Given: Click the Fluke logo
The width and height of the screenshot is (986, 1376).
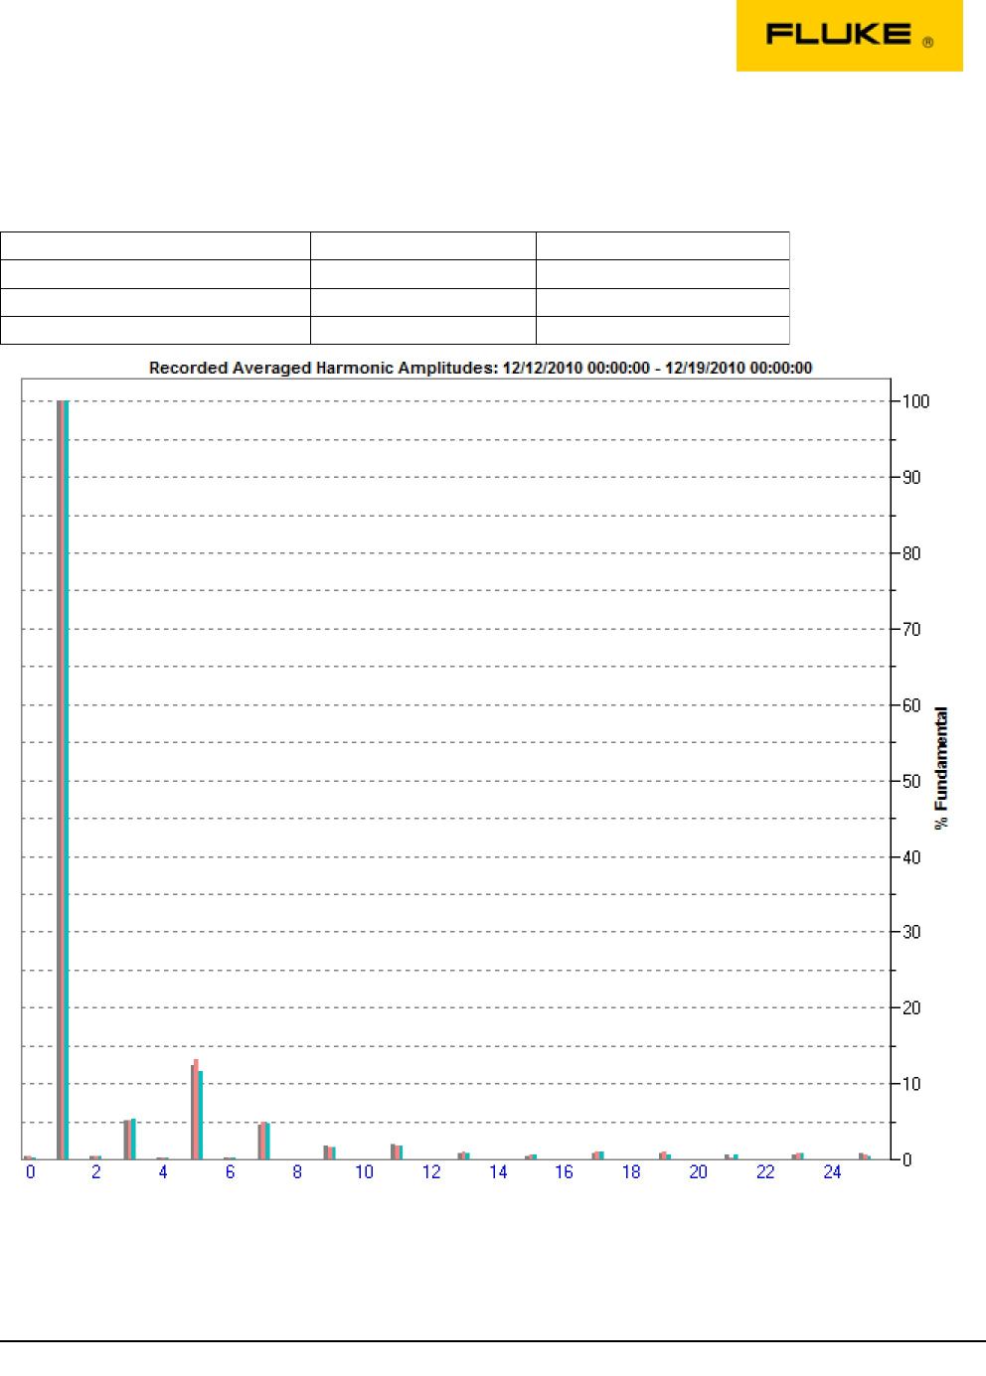Looking at the screenshot, I should (x=849, y=36).
